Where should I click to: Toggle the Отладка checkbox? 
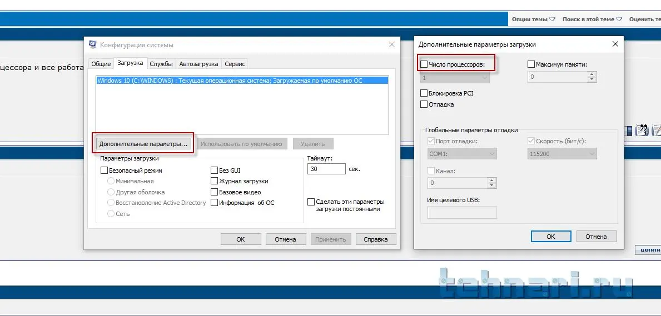point(424,104)
